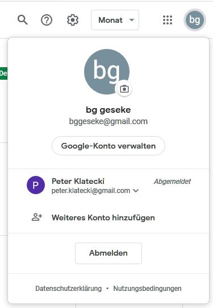Select the Peter Klatecki account name
The image size is (213, 308).
coord(78,181)
